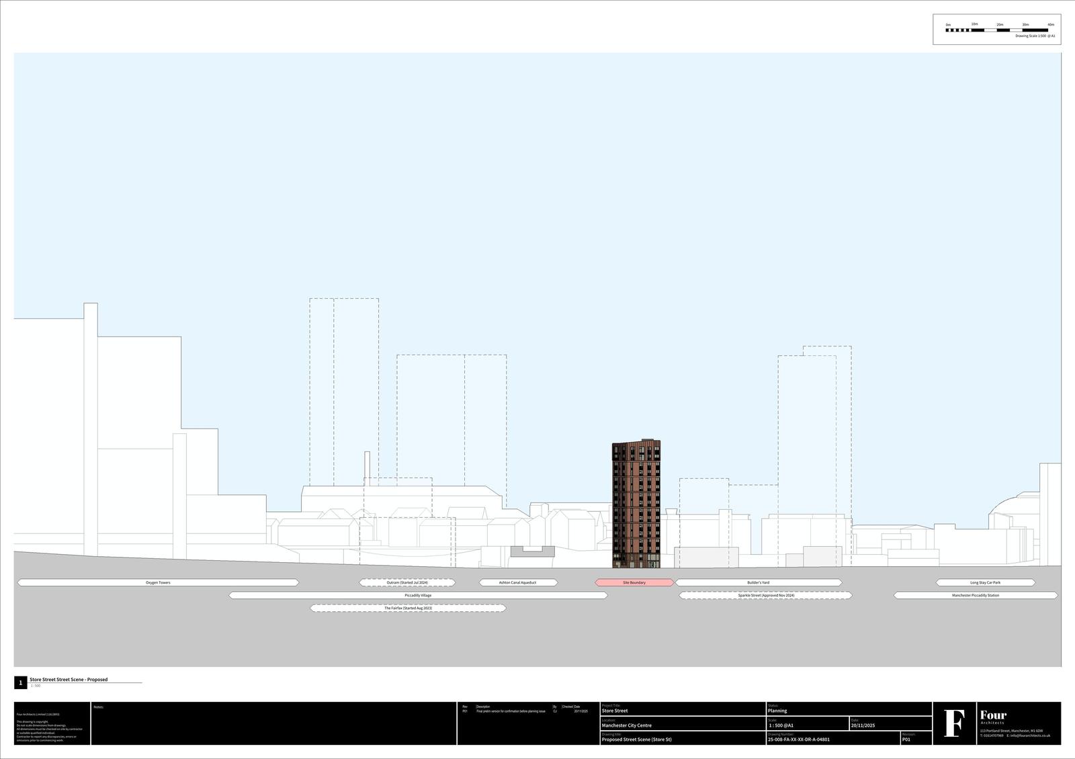Click the drawing number 25-008-FA-XX-XX-DR-A-04801
Viewport: 1075px width, 759px height.
pyautogui.click(x=798, y=740)
